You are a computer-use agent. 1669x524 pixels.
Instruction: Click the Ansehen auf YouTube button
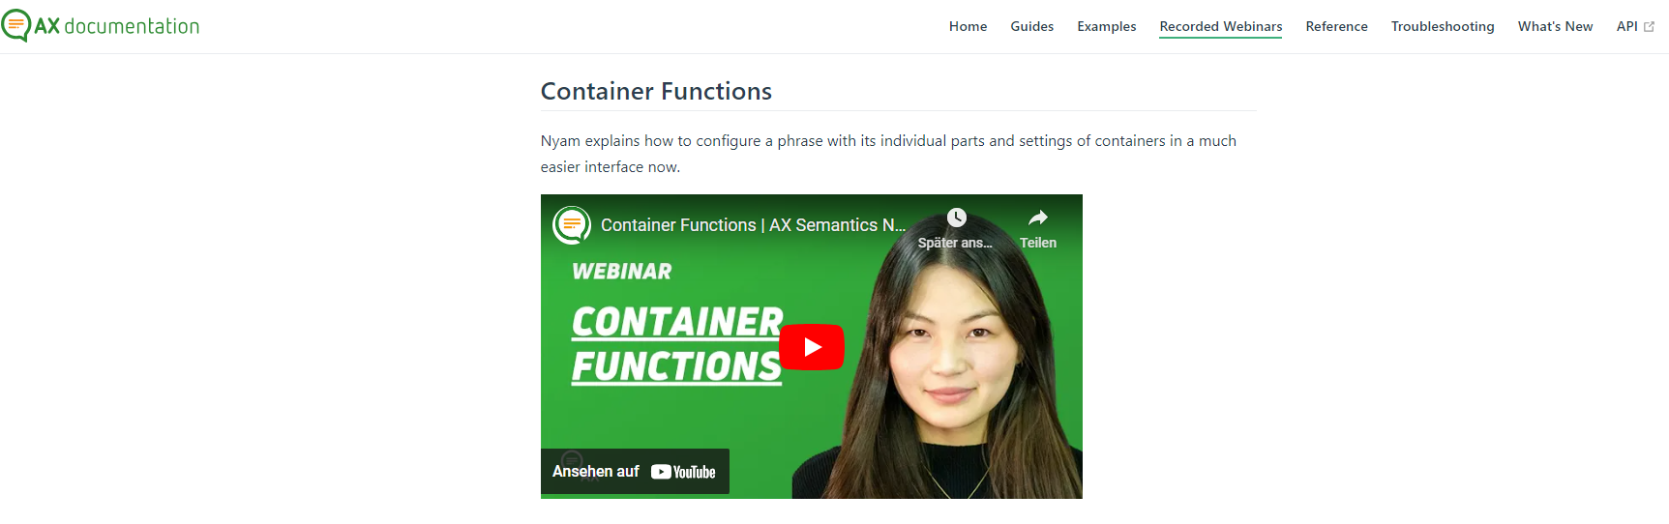click(635, 472)
